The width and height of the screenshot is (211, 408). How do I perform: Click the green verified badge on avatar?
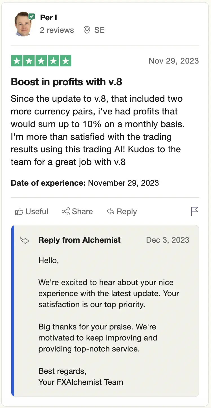tap(32, 17)
